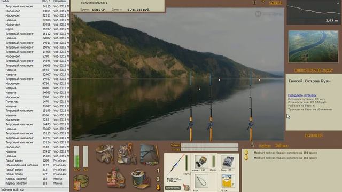Open the camouflage bag with shovel icon
The width and height of the screenshot is (342, 192).
[127, 154]
